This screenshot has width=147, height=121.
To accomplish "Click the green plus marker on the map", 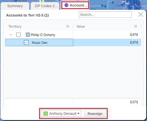I will [x=42, y=1].
